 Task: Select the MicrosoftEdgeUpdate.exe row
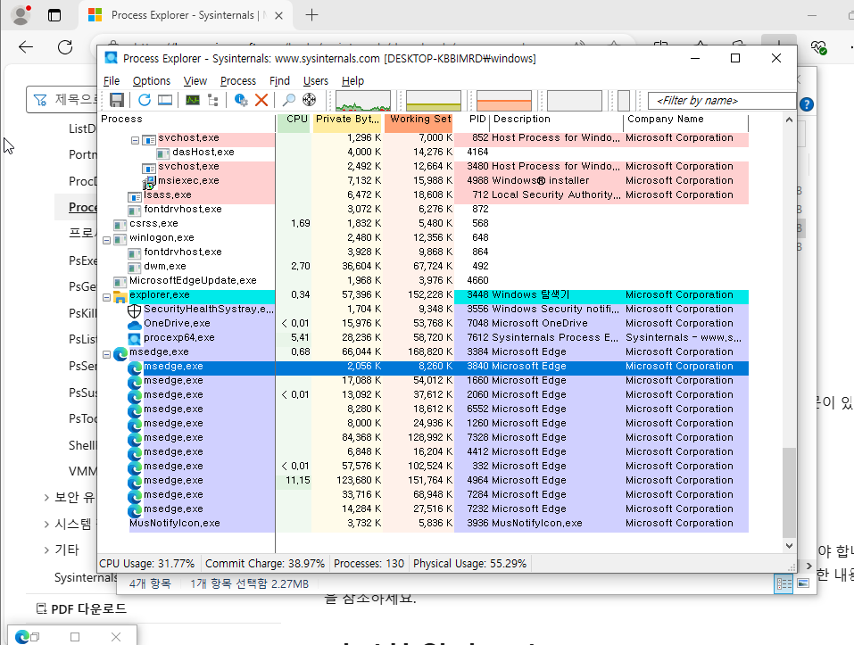(423, 281)
